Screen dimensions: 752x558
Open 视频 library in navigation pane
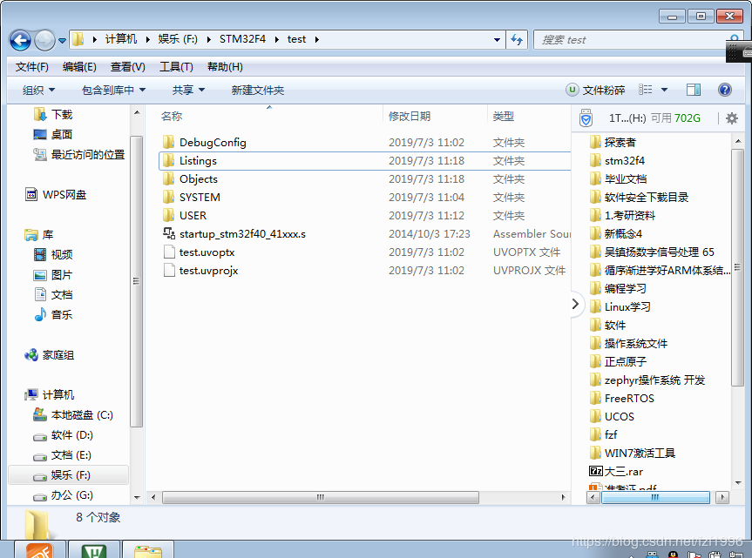[x=62, y=254]
